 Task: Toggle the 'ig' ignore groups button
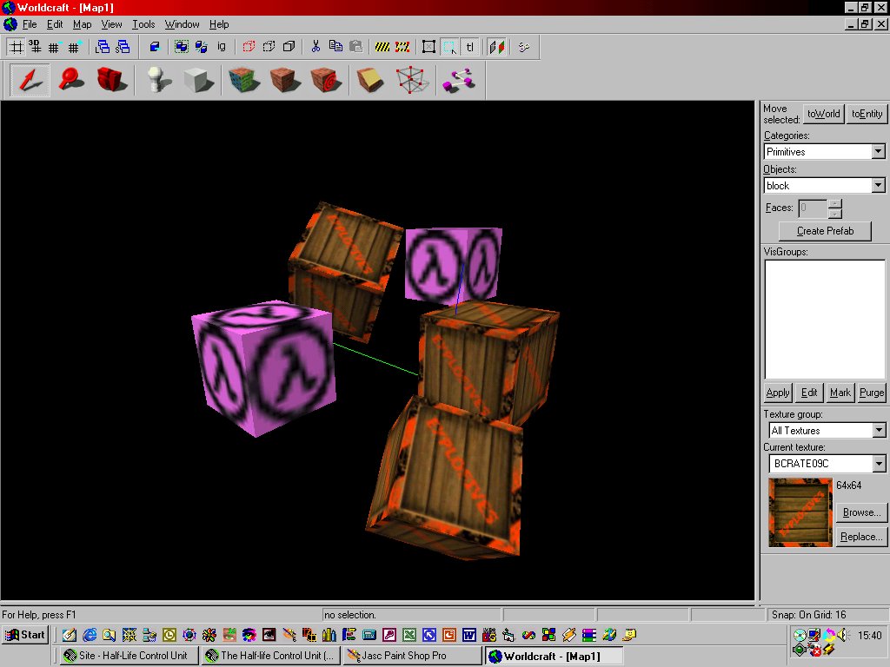[x=222, y=47]
